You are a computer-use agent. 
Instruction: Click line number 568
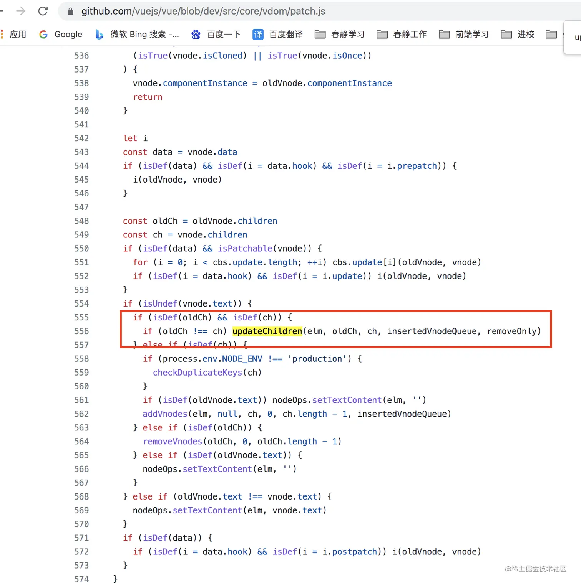tap(81, 497)
